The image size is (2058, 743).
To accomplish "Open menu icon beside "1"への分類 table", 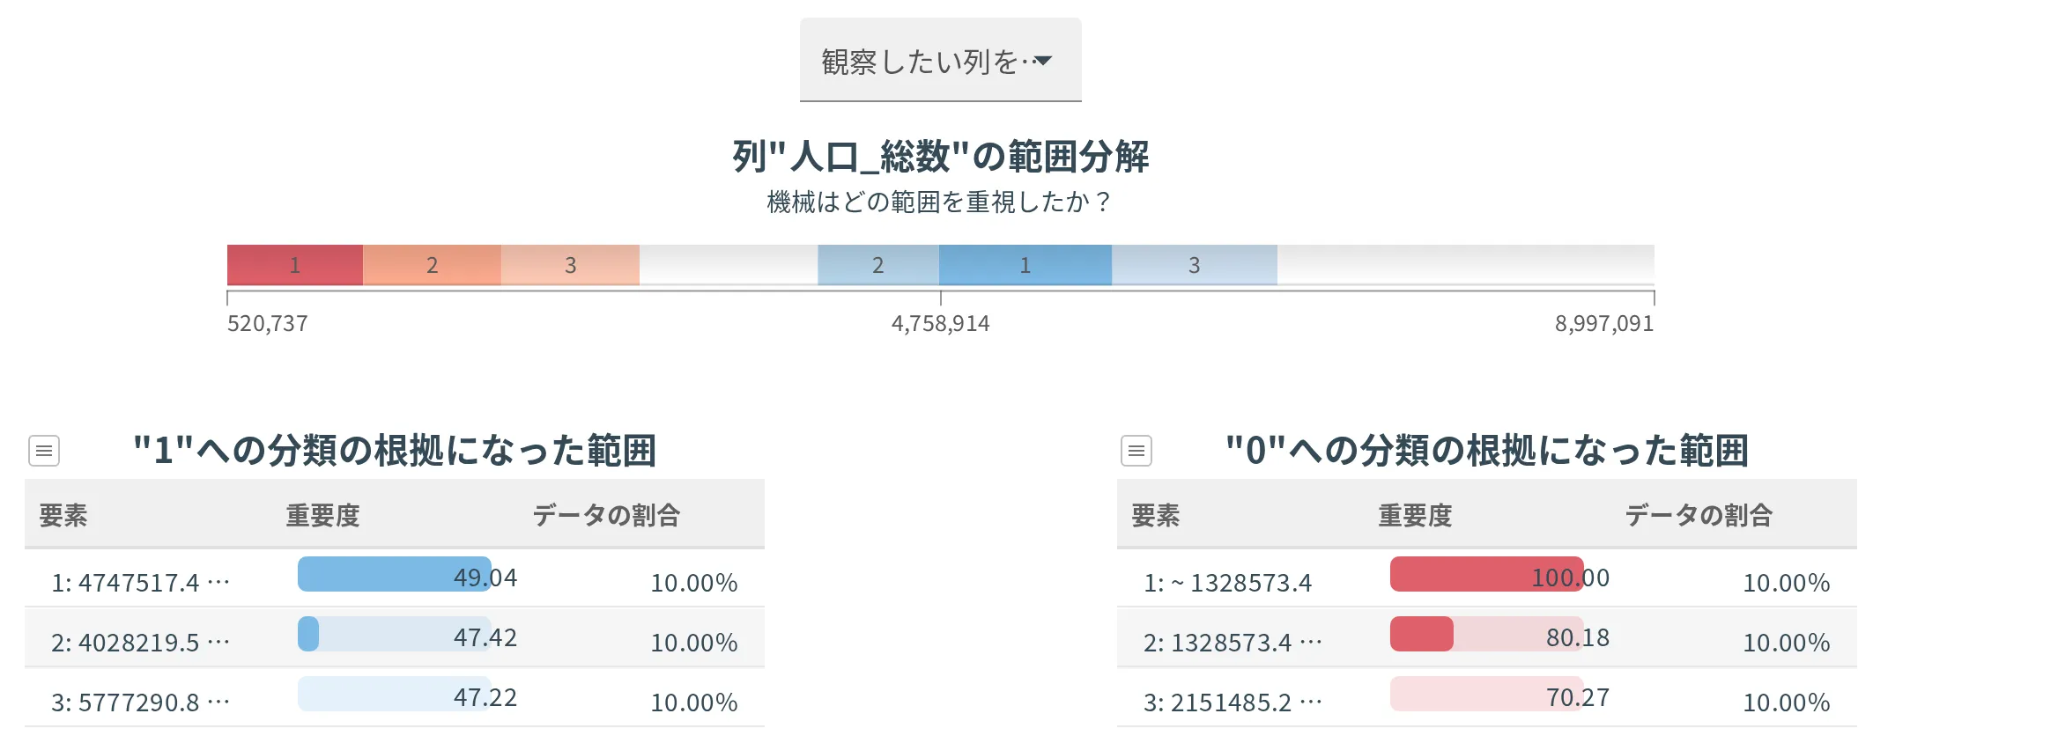I will (44, 451).
